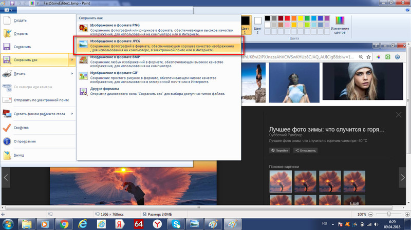Click the Перейти button

pyautogui.click(x=279, y=150)
